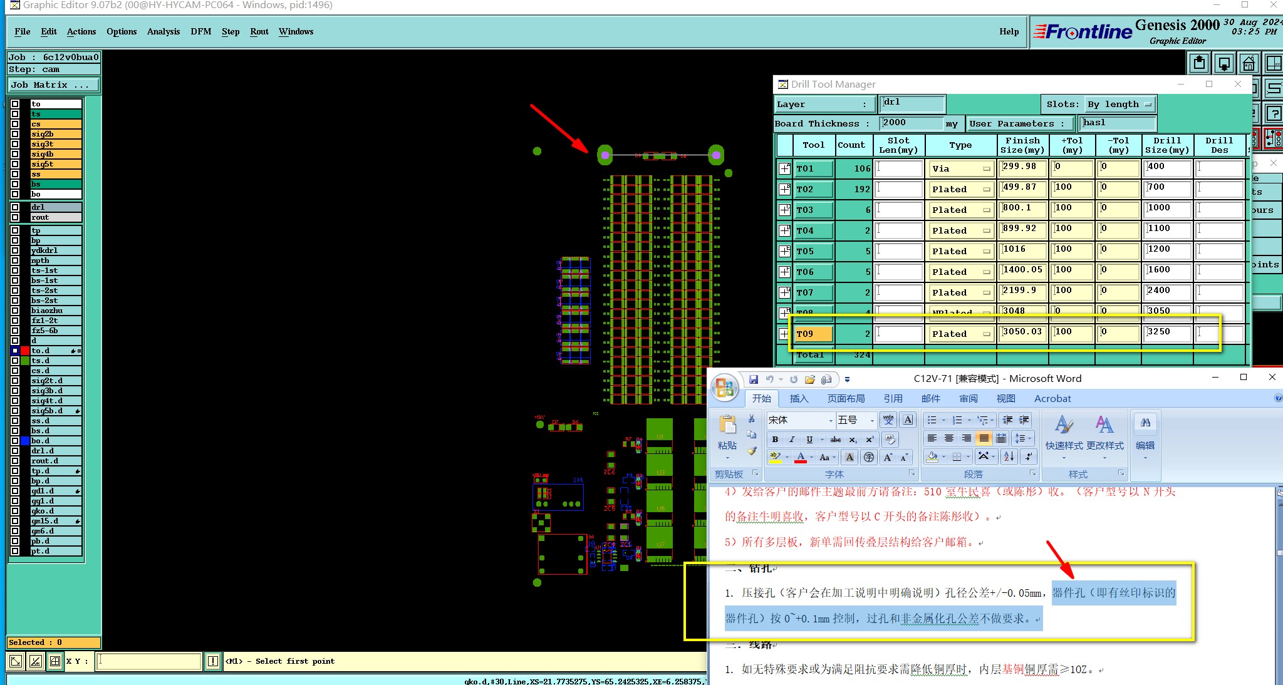This screenshot has width=1283, height=685.
Task: Click the Layer button in Drill Tool Manager
Action: [824, 105]
